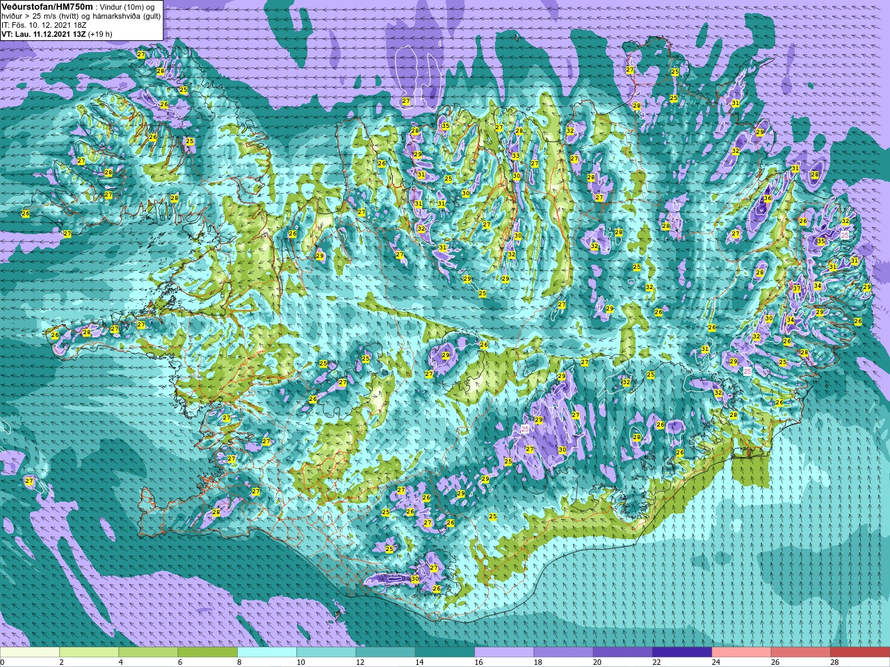Click the yellow gust label '37' on the map
890x667 pixels.
[x=797, y=288]
